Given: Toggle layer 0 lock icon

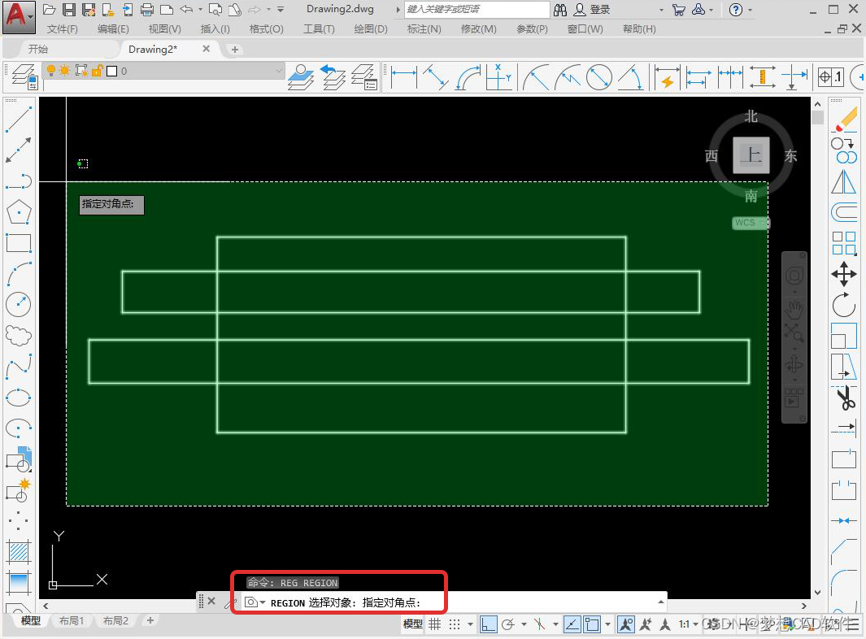Looking at the screenshot, I should pyautogui.click(x=97, y=71).
